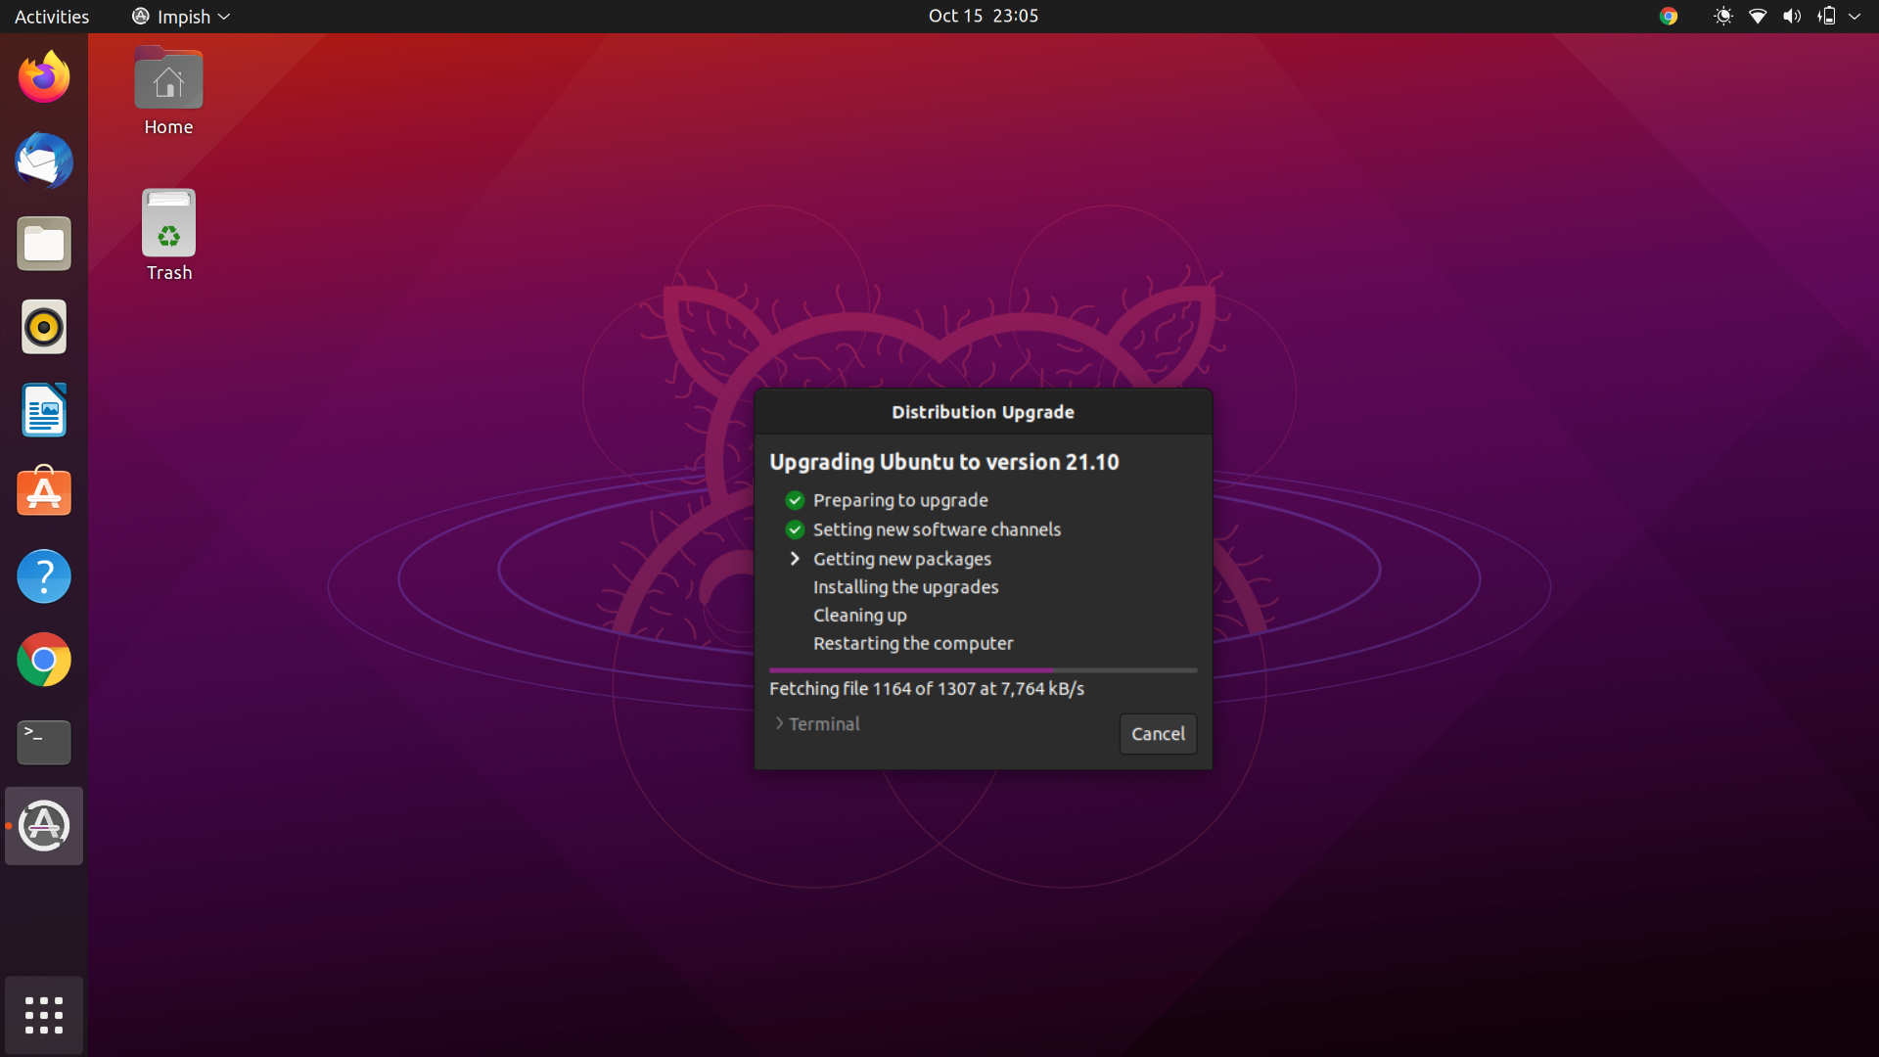Open the Help icon in the dock
1879x1057 pixels.
(44, 576)
